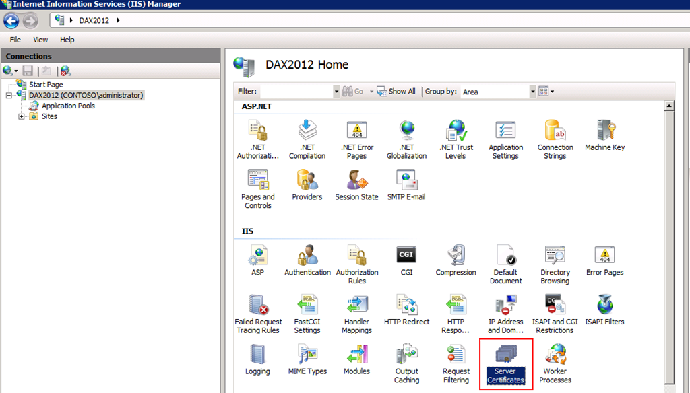Expand the Sites tree node
This screenshot has height=393, width=690.
coord(22,116)
